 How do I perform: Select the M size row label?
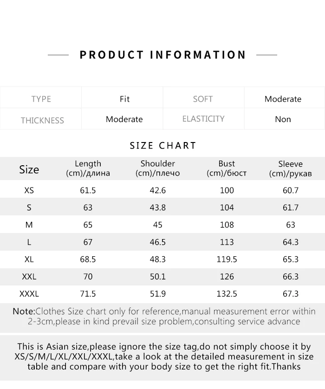click(x=29, y=225)
